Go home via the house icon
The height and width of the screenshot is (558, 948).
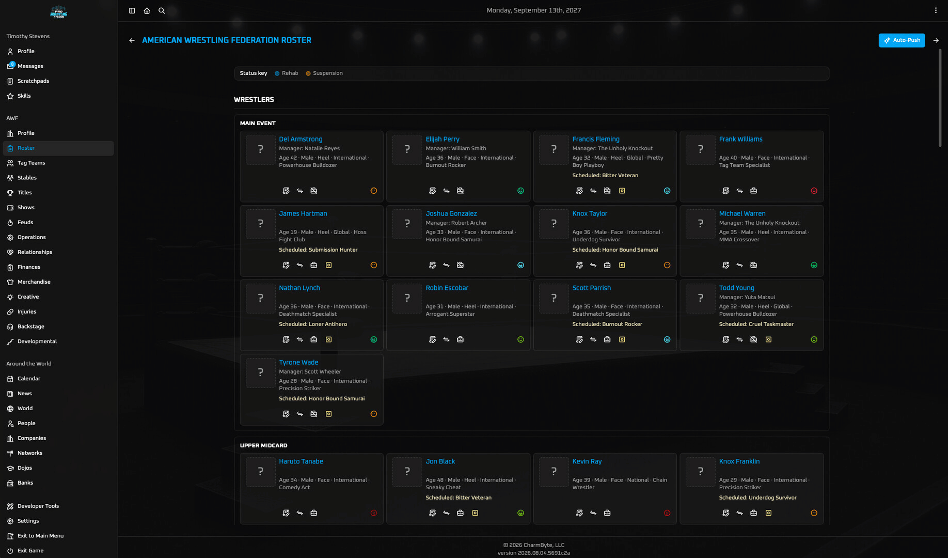(147, 10)
